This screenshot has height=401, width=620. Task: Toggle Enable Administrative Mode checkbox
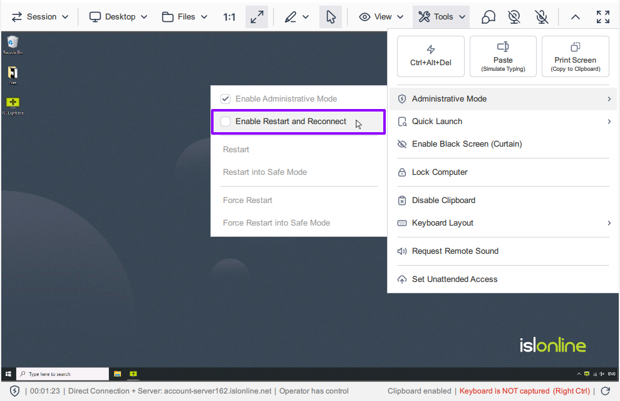point(225,99)
